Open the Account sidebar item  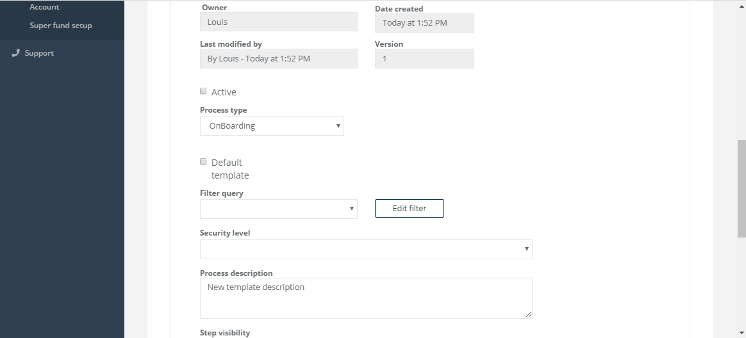44,6
